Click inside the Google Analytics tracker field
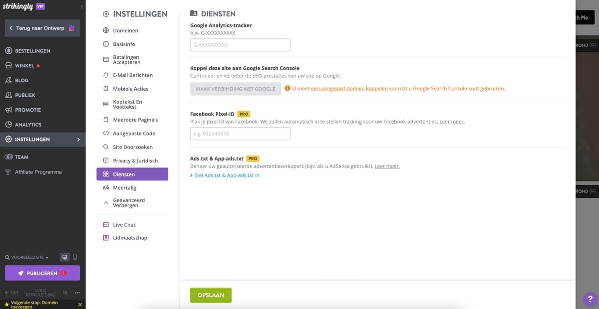The width and height of the screenshot is (599, 309). (240, 44)
